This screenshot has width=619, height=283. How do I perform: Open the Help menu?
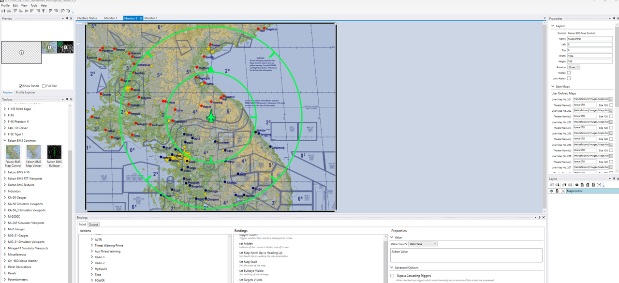pos(44,5)
